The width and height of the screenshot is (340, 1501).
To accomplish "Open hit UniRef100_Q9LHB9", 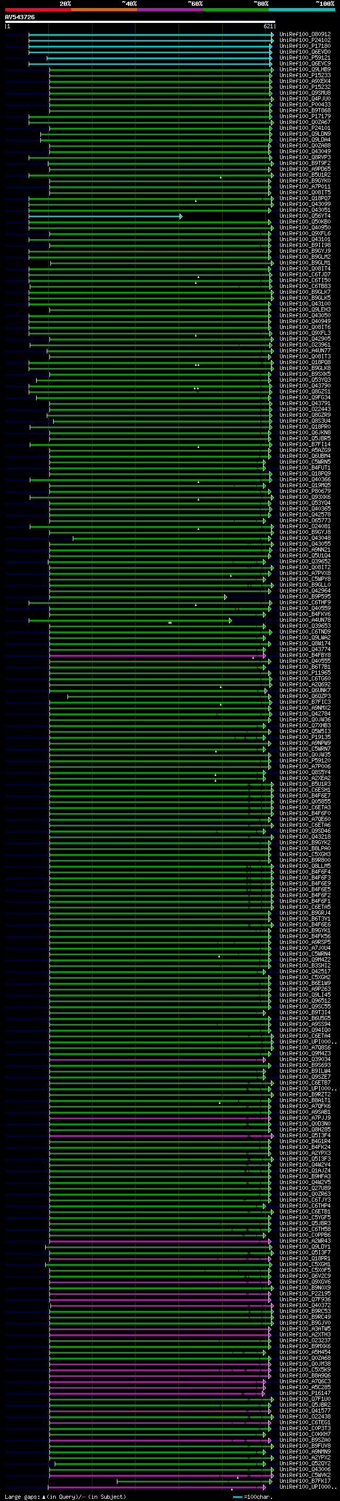I will (x=305, y=69).
